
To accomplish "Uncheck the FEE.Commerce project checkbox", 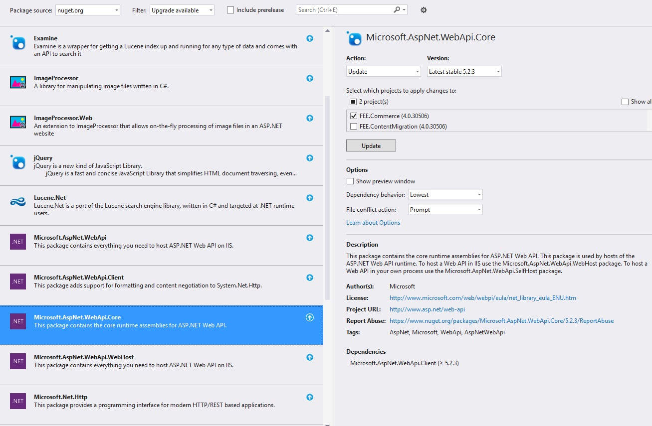I will 354,116.
